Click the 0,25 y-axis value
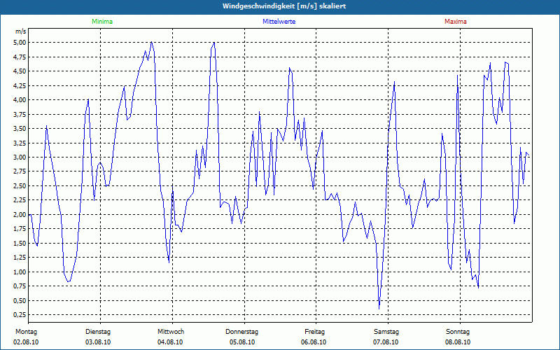This screenshot has width=560, height=350. [x=20, y=314]
